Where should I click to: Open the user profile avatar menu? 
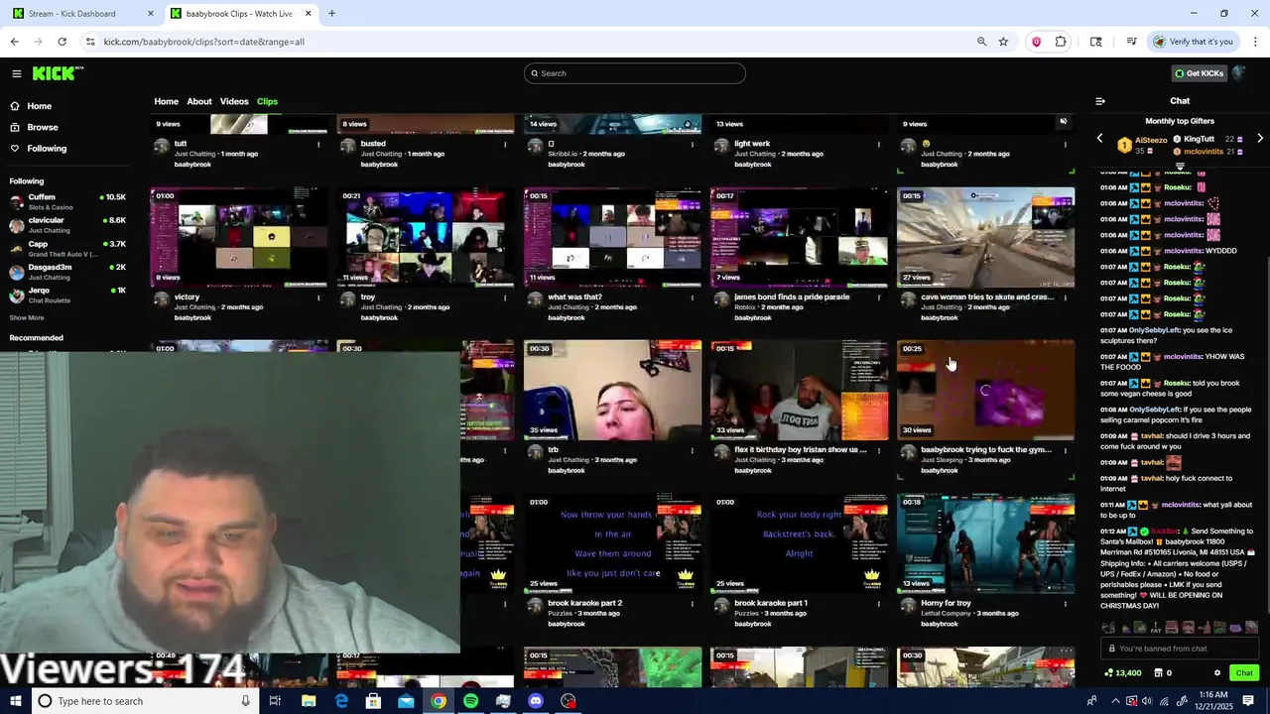[x=1239, y=72]
